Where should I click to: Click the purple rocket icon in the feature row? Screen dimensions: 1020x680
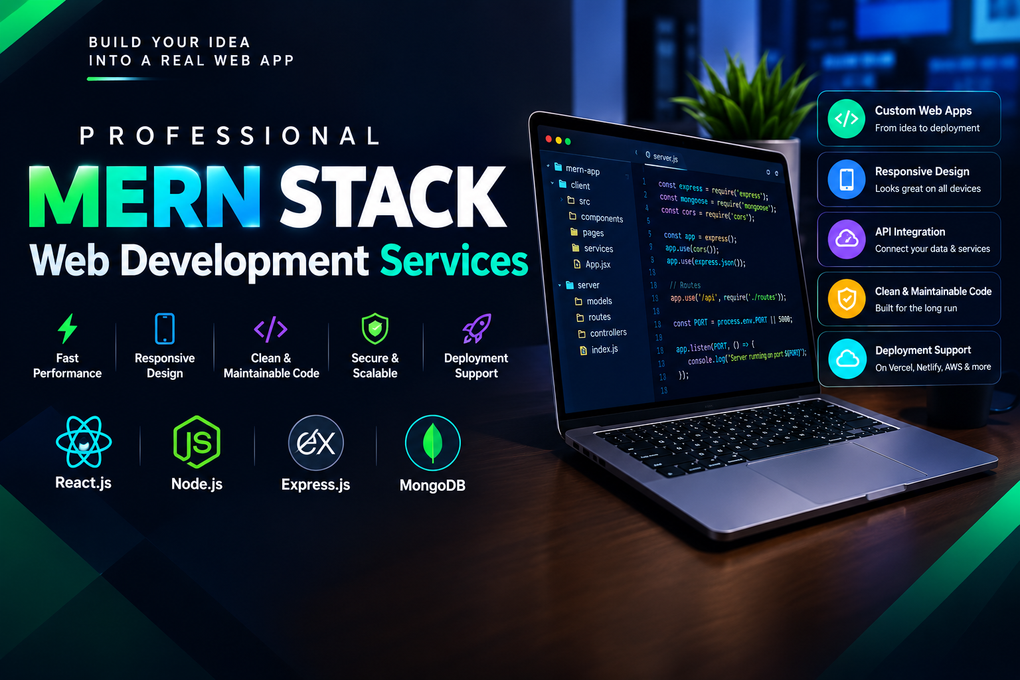tap(476, 329)
